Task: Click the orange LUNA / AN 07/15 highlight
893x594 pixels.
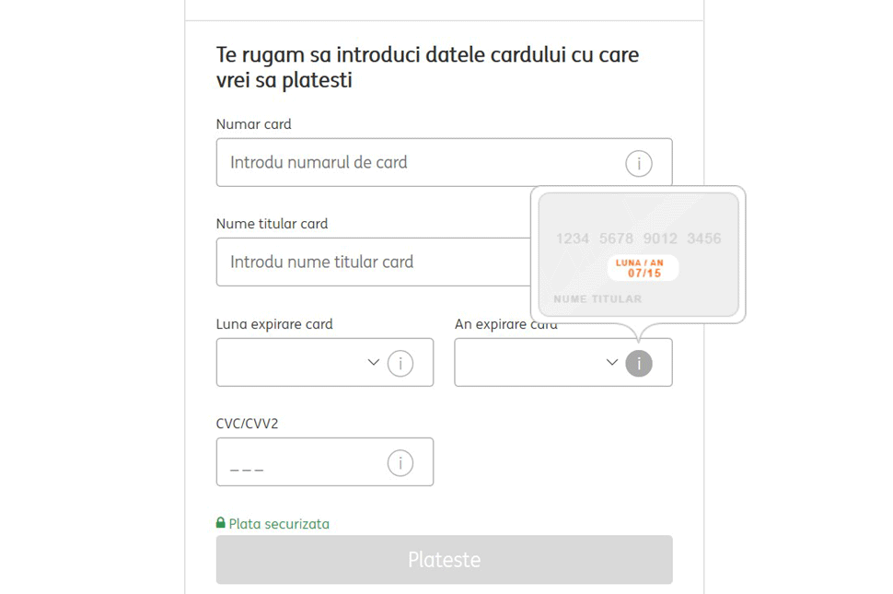Action: [644, 268]
